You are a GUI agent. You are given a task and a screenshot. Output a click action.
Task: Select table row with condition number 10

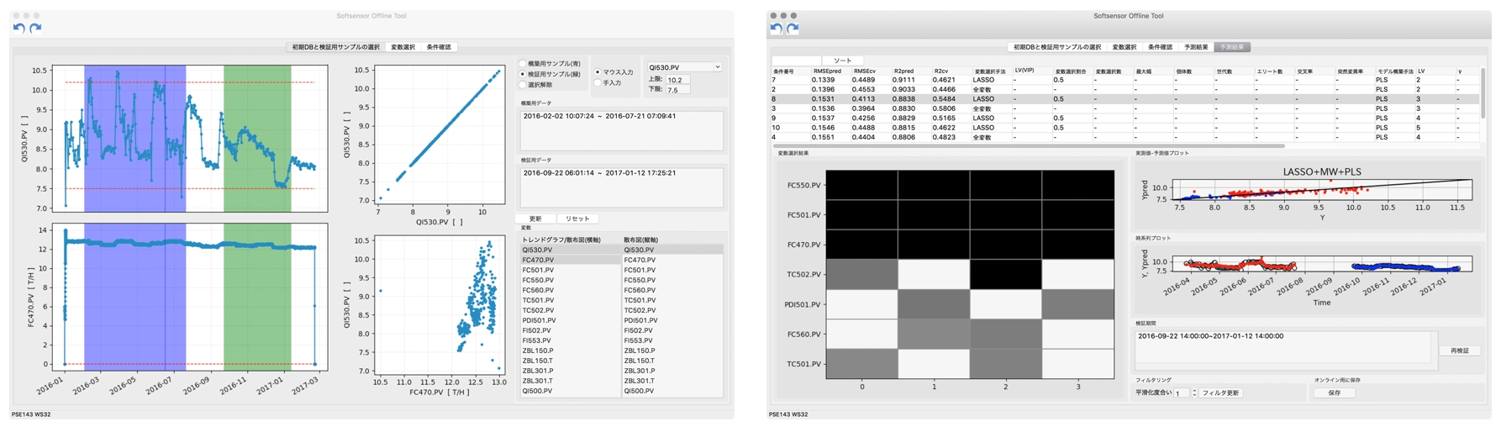point(1124,128)
